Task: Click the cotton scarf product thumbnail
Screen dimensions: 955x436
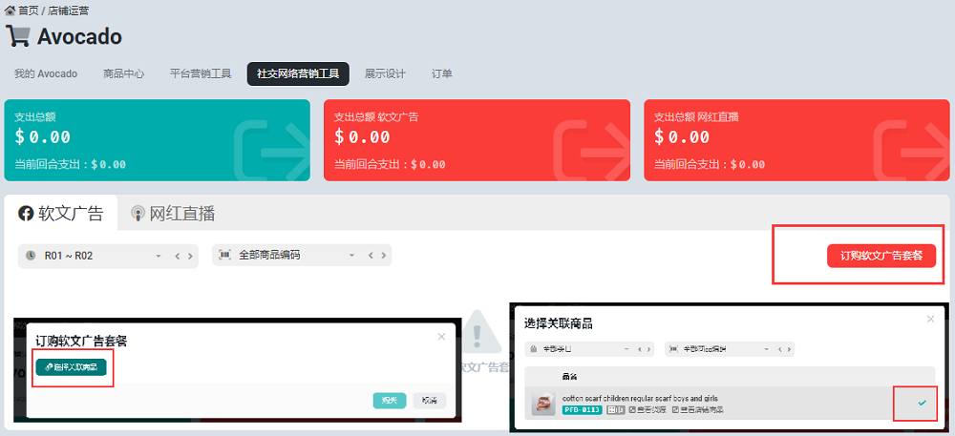Action: tap(543, 405)
